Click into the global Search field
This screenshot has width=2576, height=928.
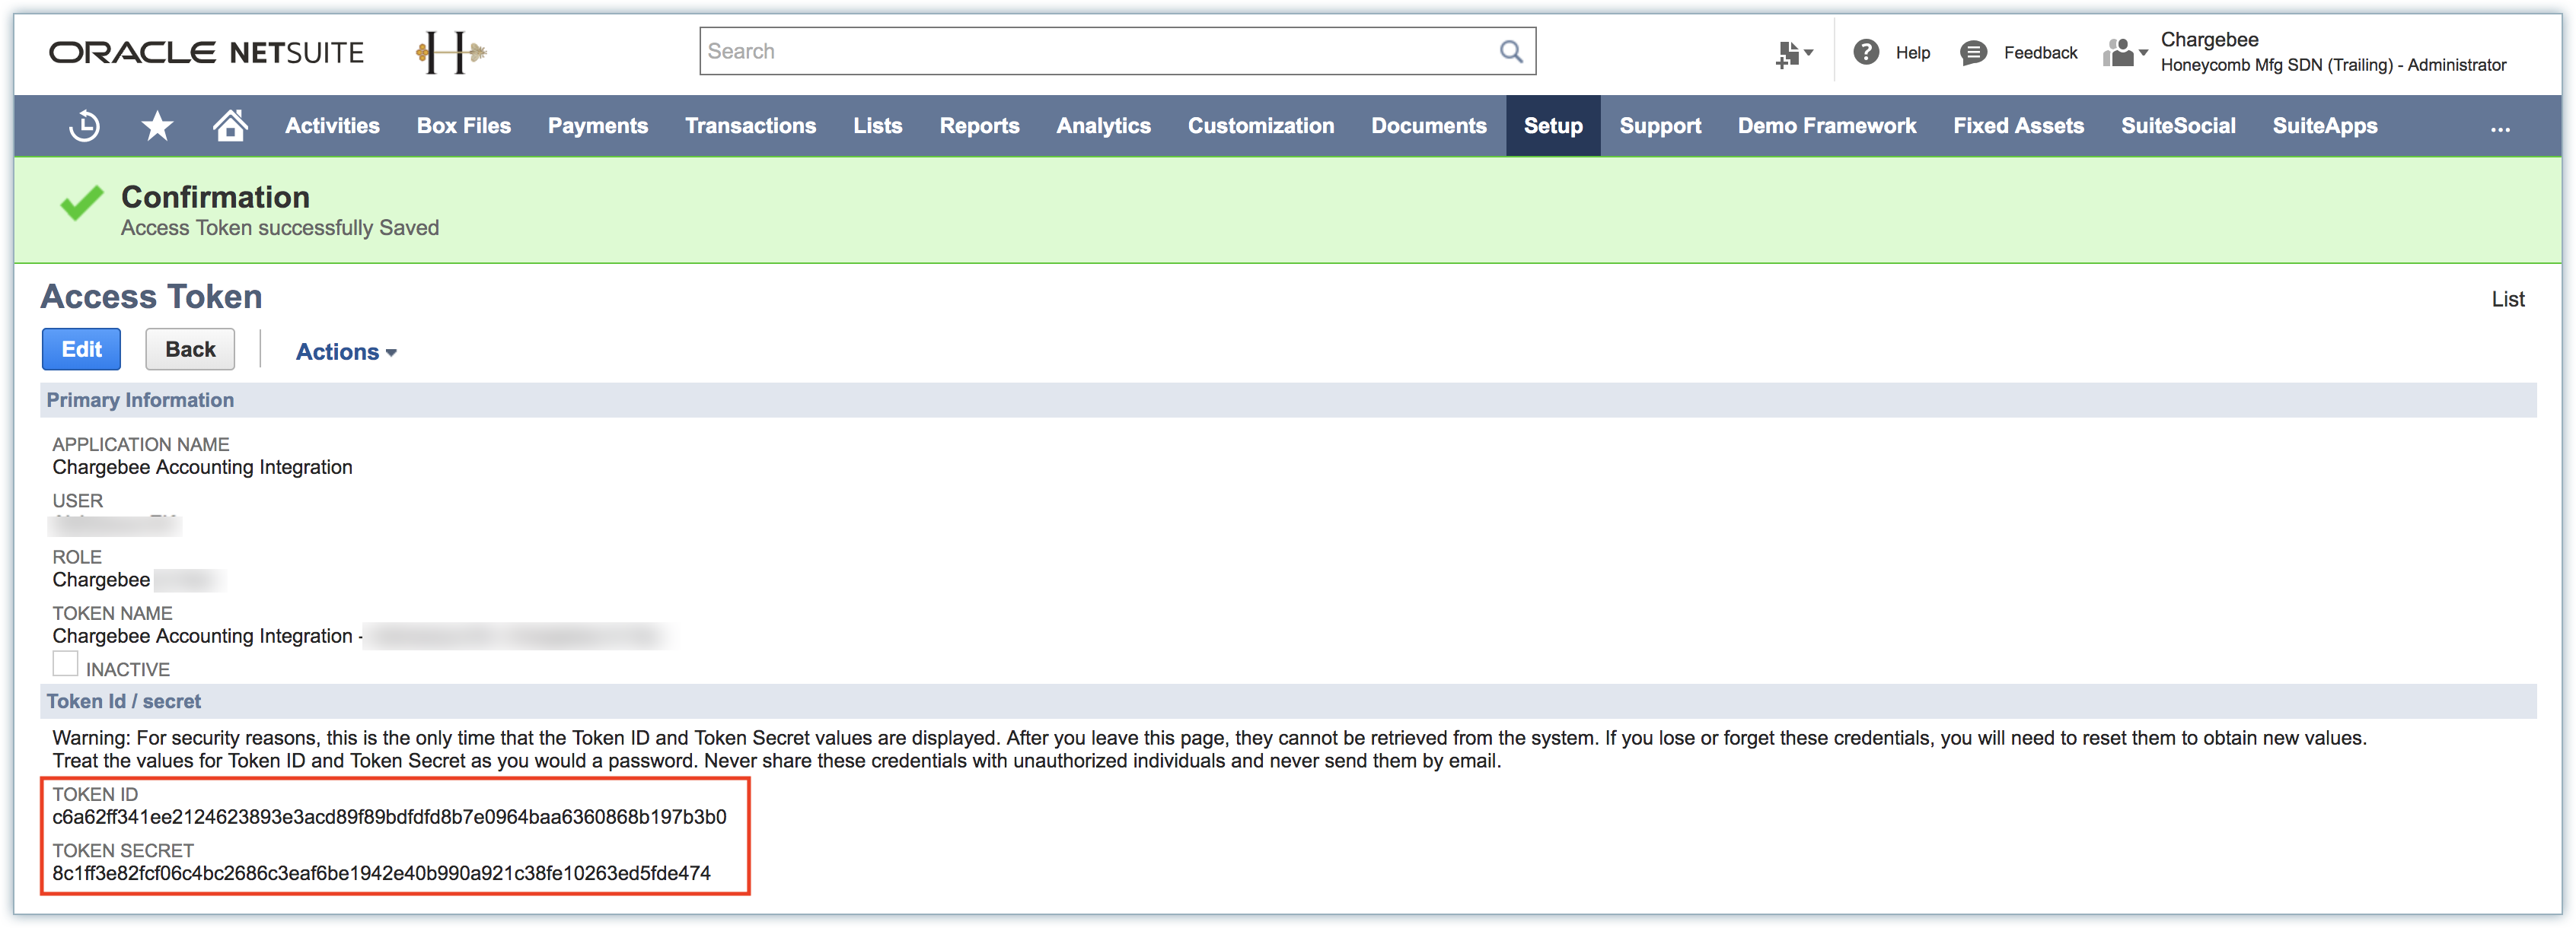click(1095, 51)
